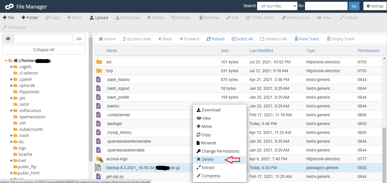Expand the public_html folder node
Screen dimensions: 387x183
click(x=11, y=173)
